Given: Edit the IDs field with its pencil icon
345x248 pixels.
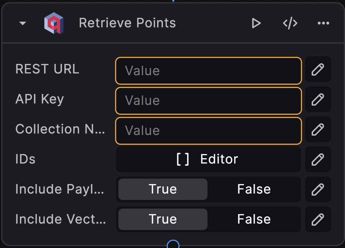Looking at the screenshot, I should tap(318, 159).
